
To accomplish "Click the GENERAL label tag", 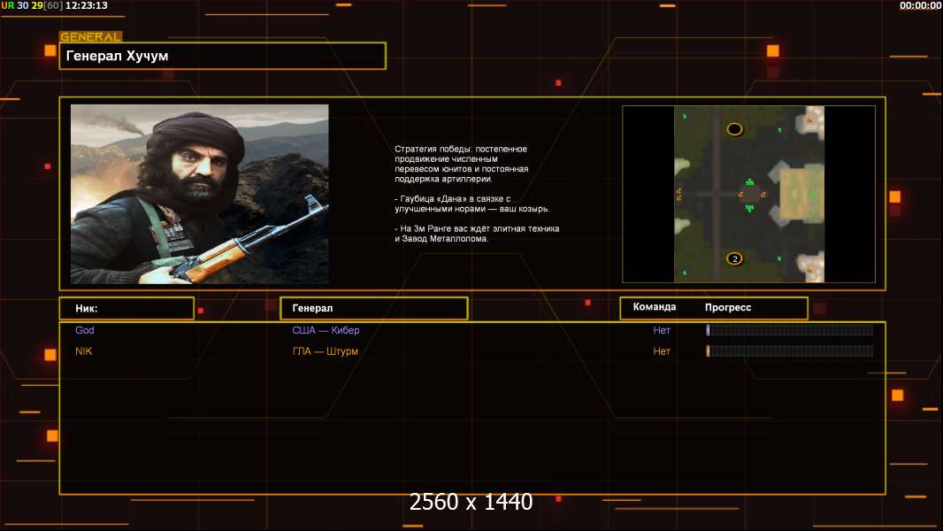I will click(91, 36).
